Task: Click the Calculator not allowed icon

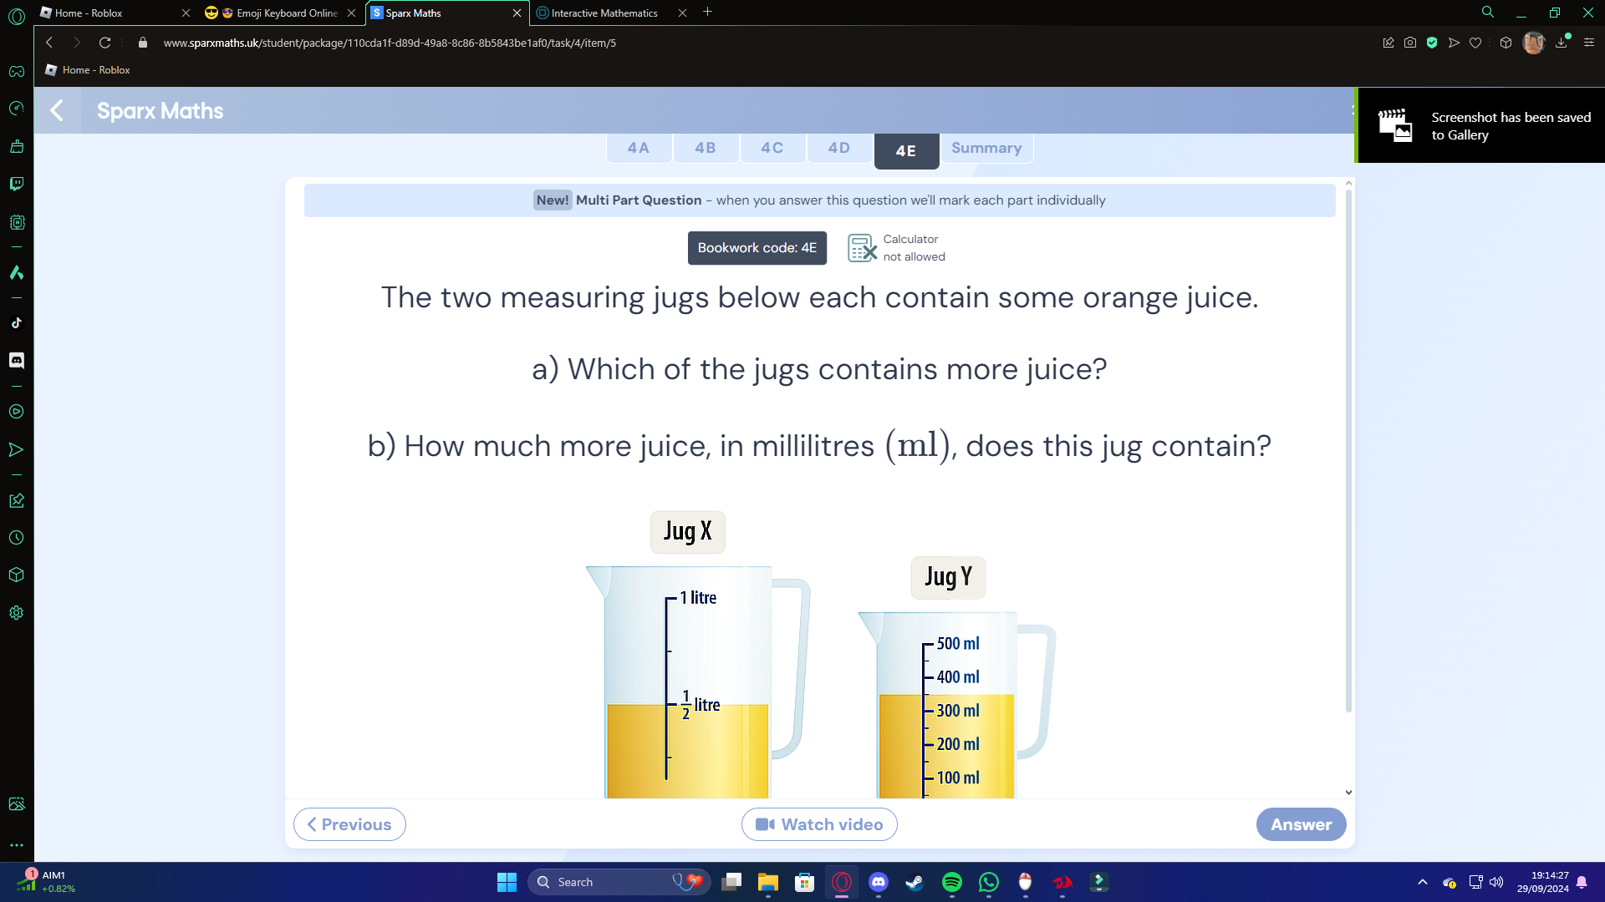Action: point(862,248)
